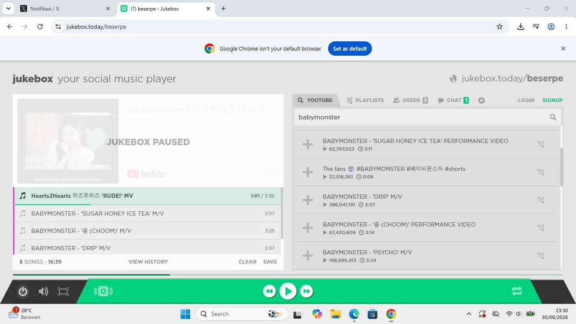Open Chrome three-dot menu
Screen dimensions: 576x324
pos(566,27)
